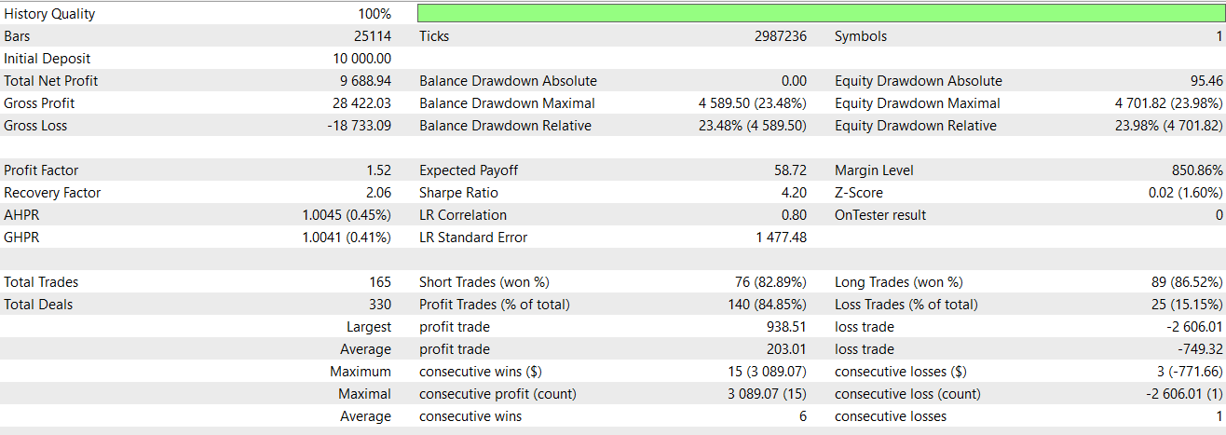Select the Expected Payoff label

pos(469,170)
